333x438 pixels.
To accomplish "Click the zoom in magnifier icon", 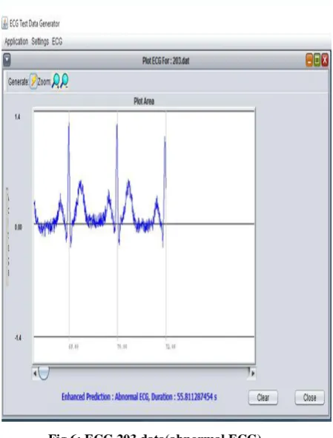I will (56, 81).
